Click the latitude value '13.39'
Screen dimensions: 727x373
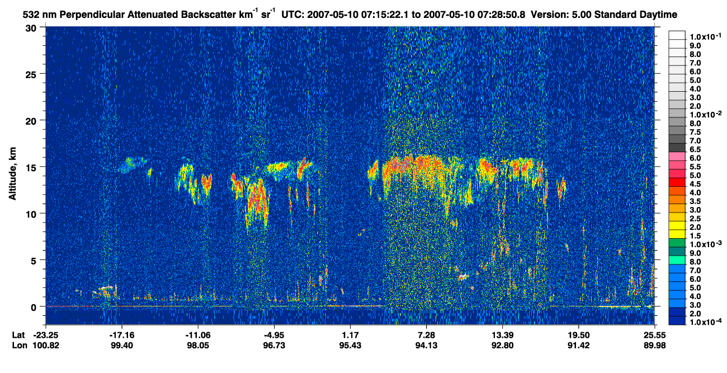pyautogui.click(x=502, y=335)
